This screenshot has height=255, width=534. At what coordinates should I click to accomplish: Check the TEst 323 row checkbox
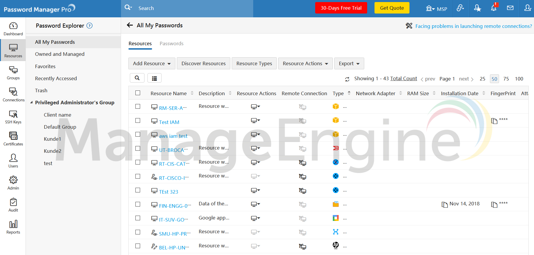pos(138,190)
